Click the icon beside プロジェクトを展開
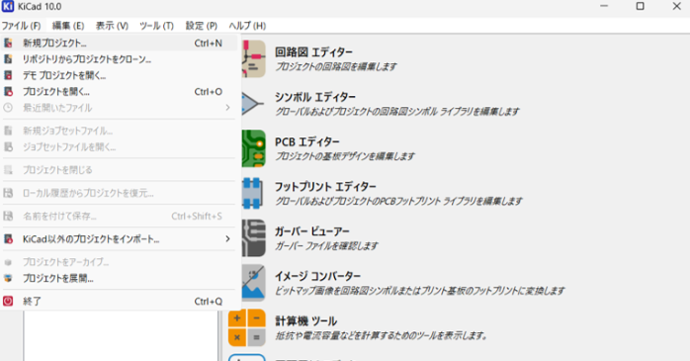This screenshot has width=690, height=361. click(x=8, y=278)
